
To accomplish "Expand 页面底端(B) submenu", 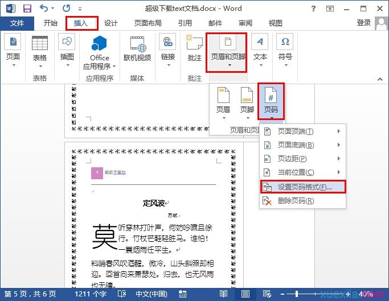I will pyautogui.click(x=302, y=145).
